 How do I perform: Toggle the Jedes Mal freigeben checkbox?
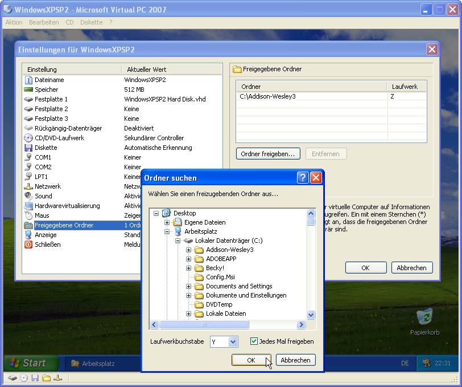[254, 341]
